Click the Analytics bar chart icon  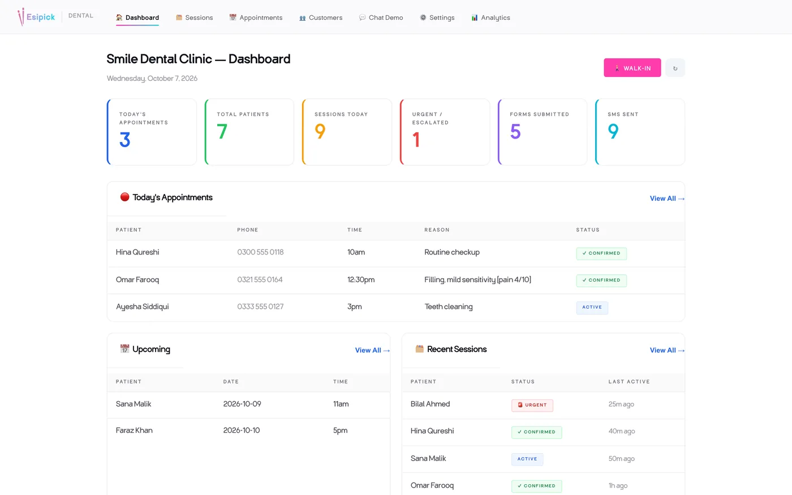click(475, 18)
